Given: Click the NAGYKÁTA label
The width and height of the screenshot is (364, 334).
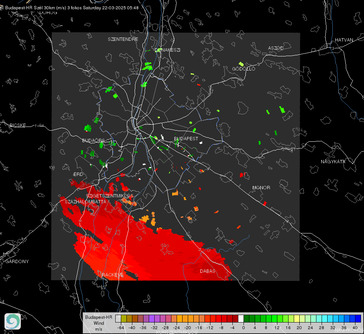Looking at the screenshot, I should tap(333, 162).
